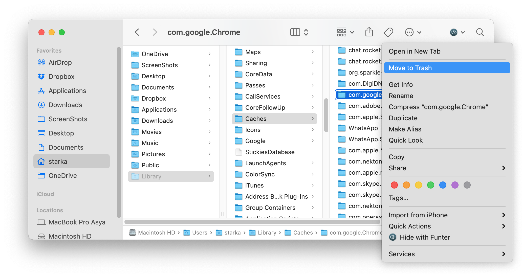Click the More options icon

[x=409, y=32]
